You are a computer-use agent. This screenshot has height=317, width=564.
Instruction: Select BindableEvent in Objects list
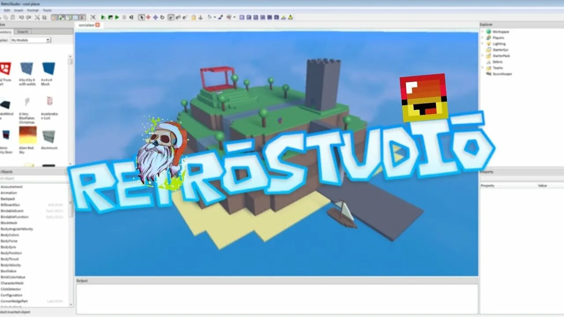click(12, 211)
